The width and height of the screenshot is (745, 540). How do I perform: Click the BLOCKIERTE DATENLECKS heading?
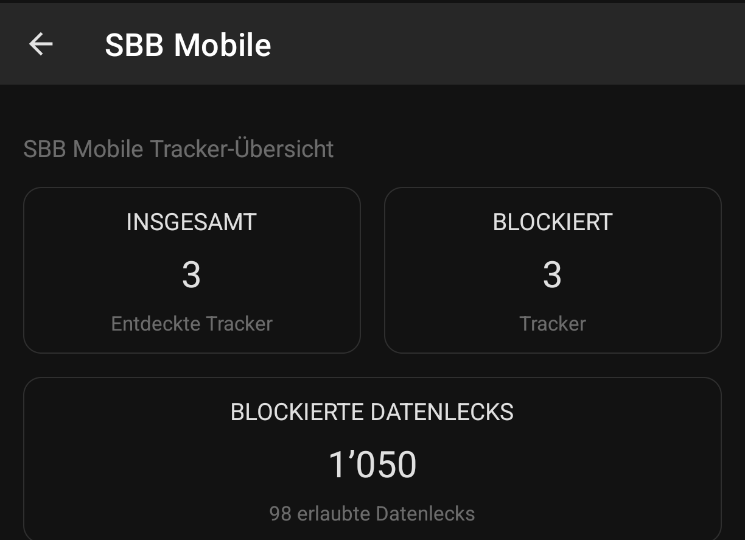[372, 412]
